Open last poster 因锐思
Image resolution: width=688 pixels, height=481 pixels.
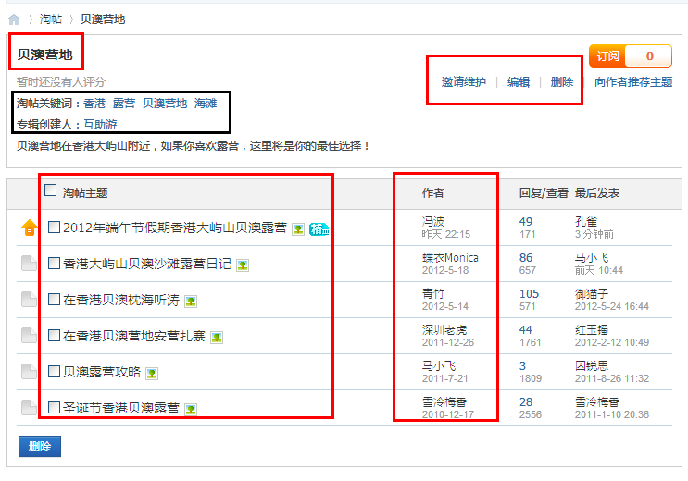click(592, 365)
